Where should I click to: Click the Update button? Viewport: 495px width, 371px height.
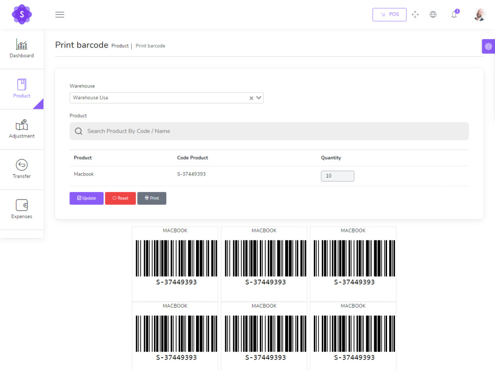pyautogui.click(x=87, y=198)
